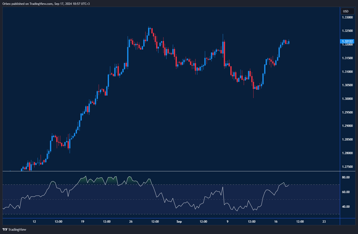Click the 1.30000 price scale label

point(347,99)
